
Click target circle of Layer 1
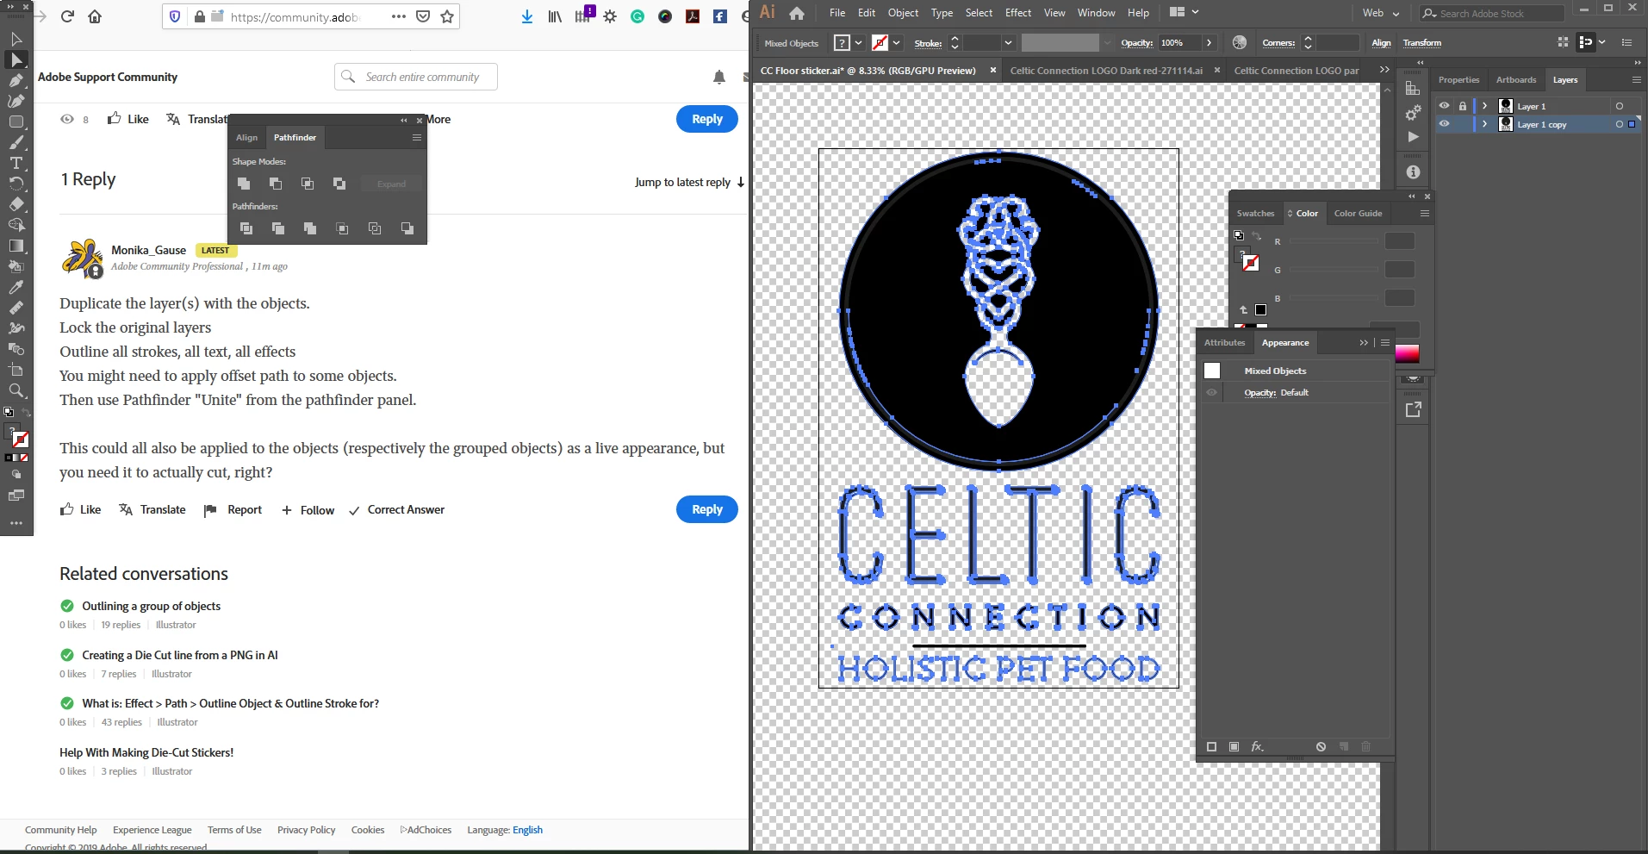pyautogui.click(x=1620, y=106)
